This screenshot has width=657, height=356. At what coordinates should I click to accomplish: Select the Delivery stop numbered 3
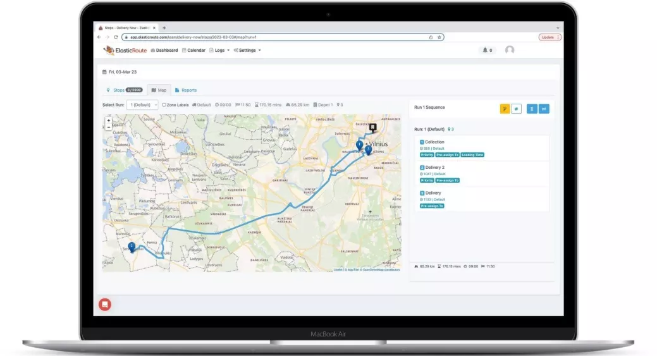click(481, 199)
